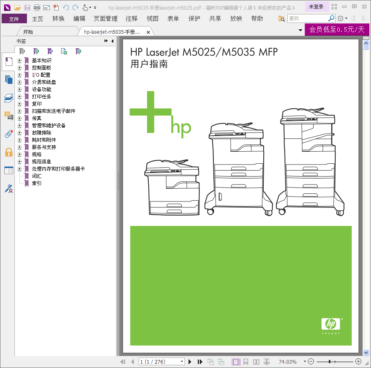This screenshot has height=368, width=371.
Task: Click the magnifier search icon in find box
Action: click(332, 18)
